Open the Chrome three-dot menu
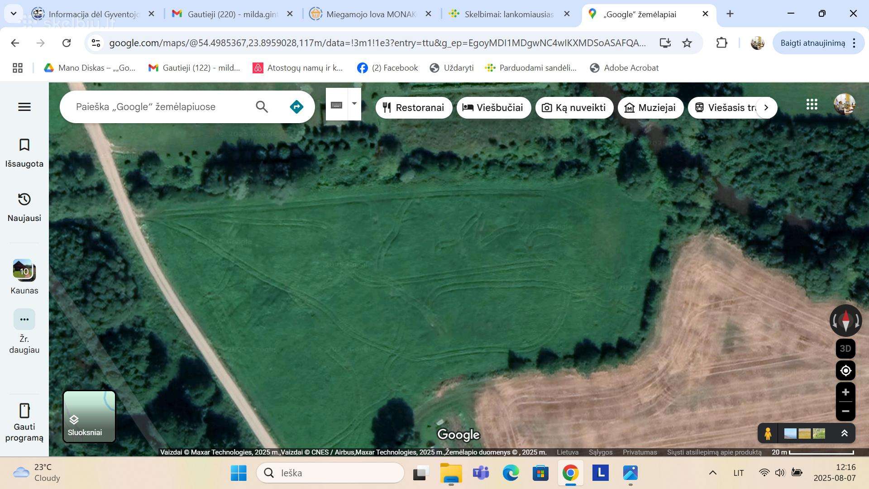The image size is (869, 489). [x=854, y=43]
